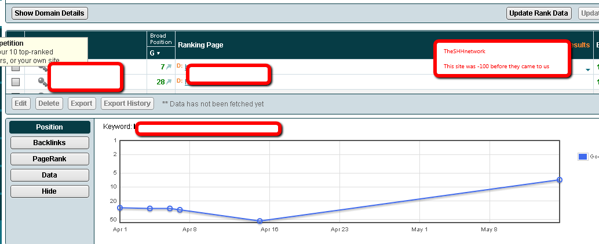599x244 pixels.
Task: Switch to the Position tab
Action: (x=50, y=127)
